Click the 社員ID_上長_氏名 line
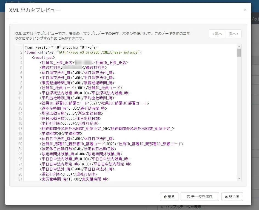 pos(84,63)
